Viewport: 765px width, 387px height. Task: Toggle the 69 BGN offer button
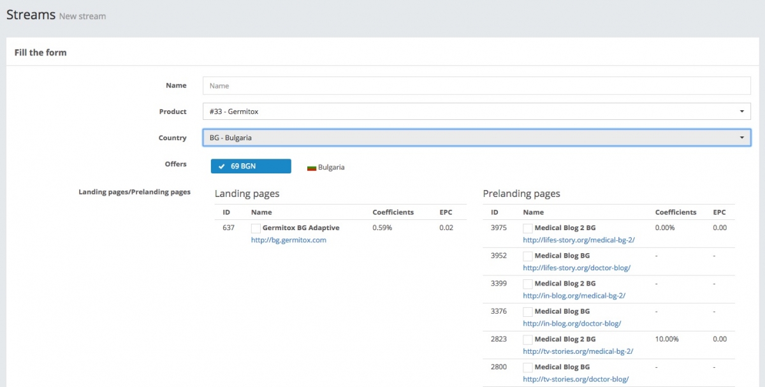coord(251,166)
